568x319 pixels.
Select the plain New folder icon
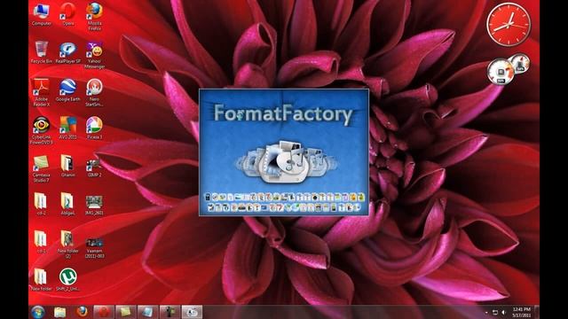click(x=42, y=279)
